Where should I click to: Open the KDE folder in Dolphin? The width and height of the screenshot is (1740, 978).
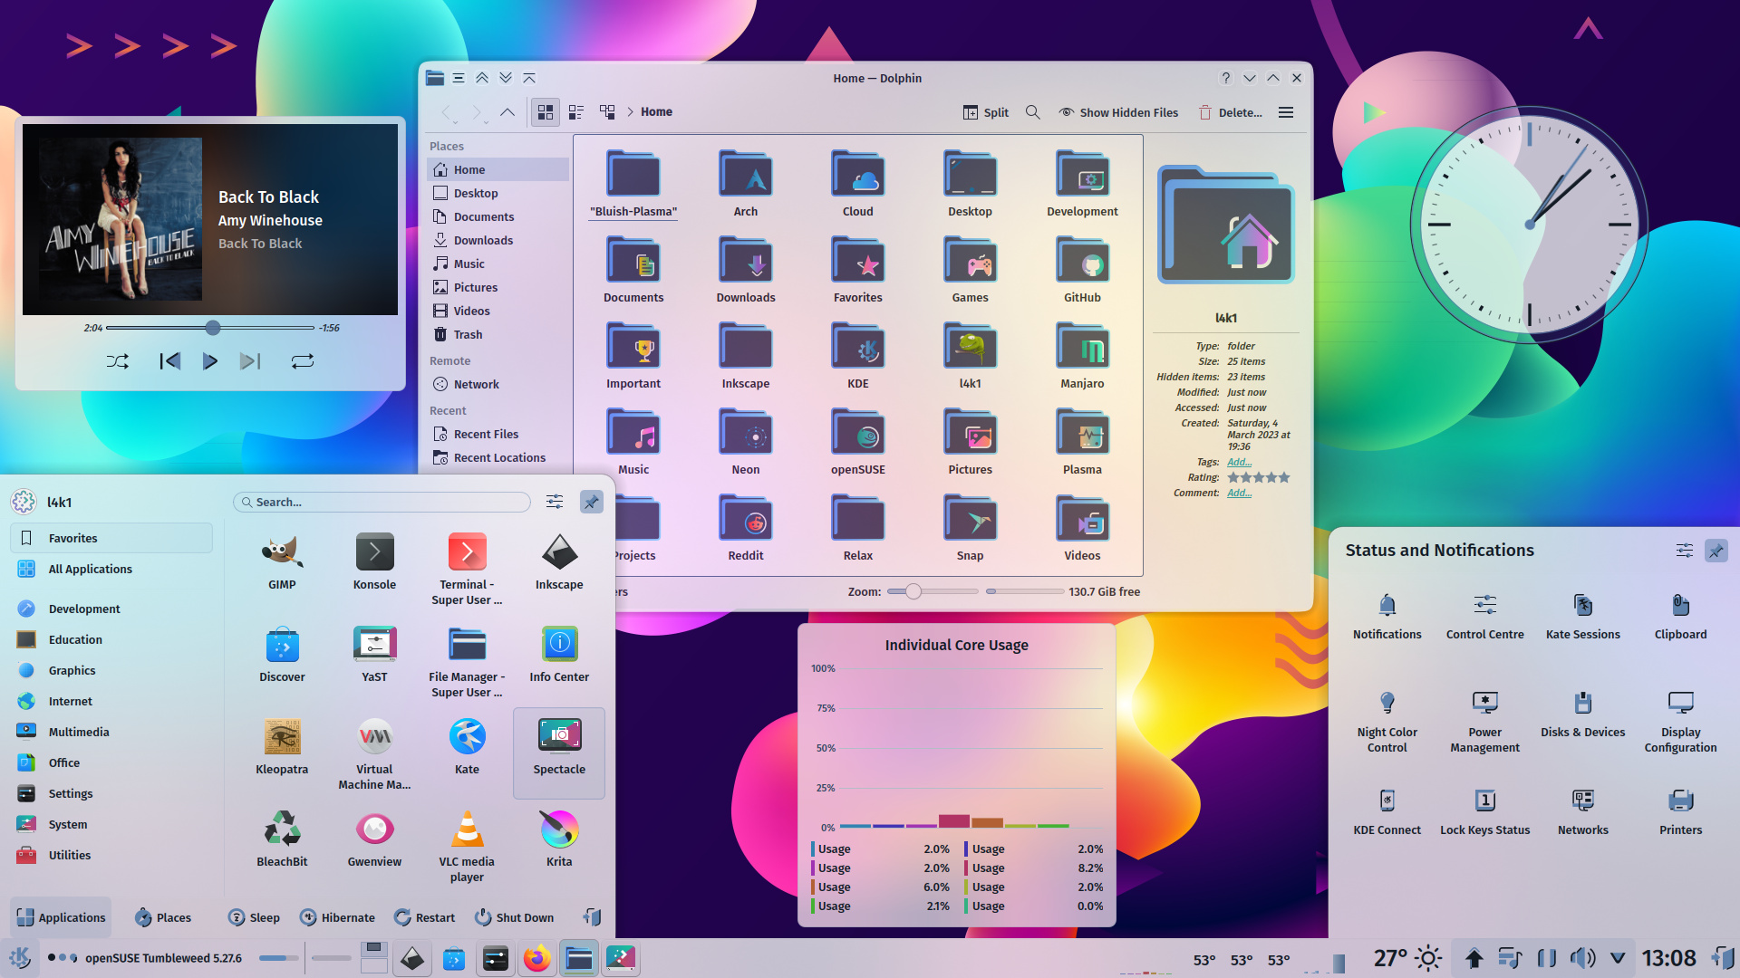pos(858,357)
